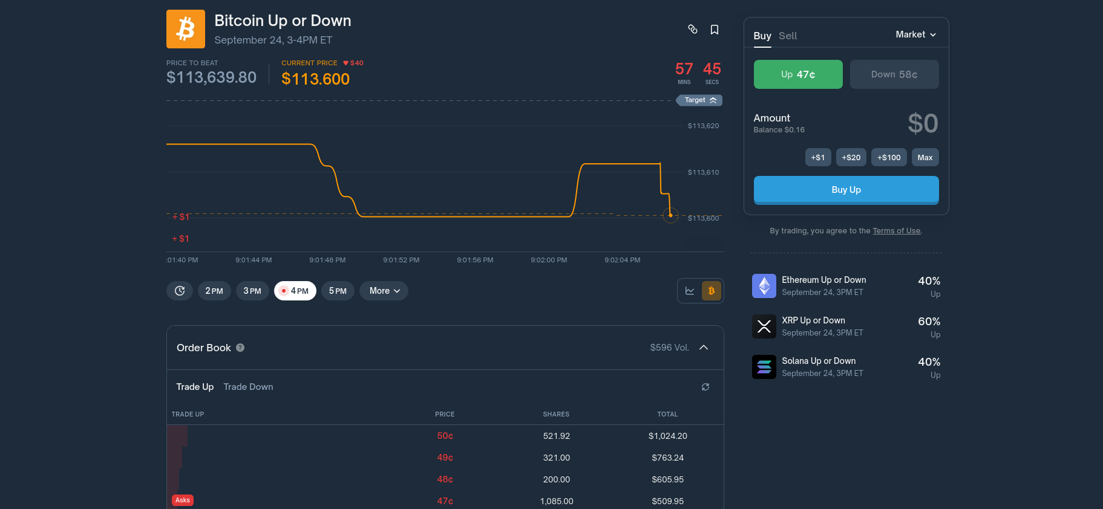Open the Market order type dropdown

coord(916,34)
